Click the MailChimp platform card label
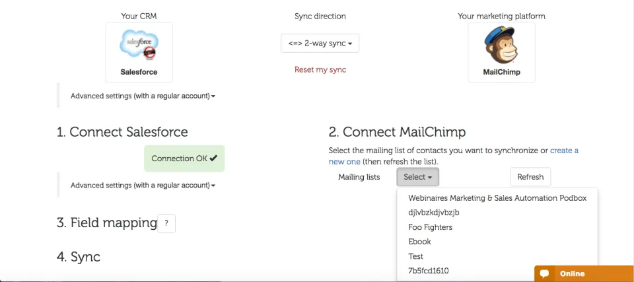 click(501, 72)
